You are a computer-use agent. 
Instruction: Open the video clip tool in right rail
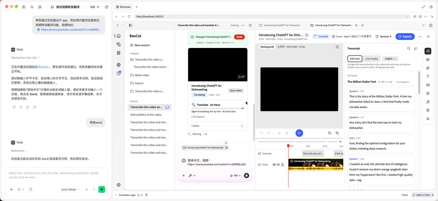click(428, 93)
